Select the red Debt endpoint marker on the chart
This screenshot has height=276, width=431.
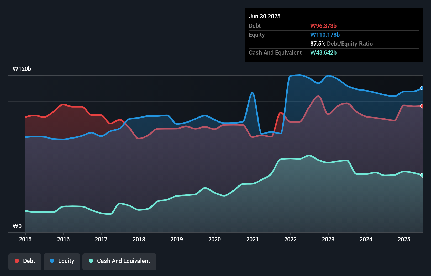coord(422,106)
